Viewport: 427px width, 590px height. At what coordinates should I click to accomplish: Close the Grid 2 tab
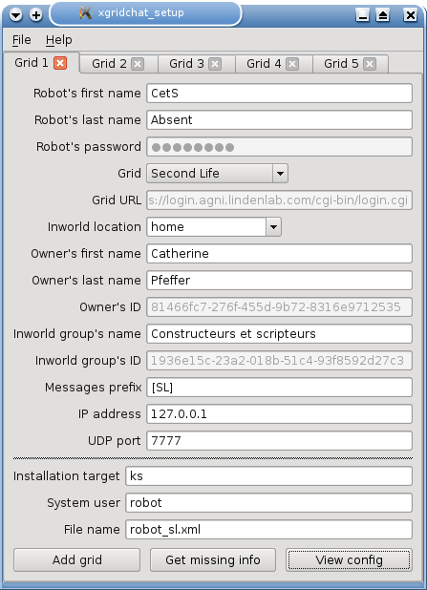(138, 64)
